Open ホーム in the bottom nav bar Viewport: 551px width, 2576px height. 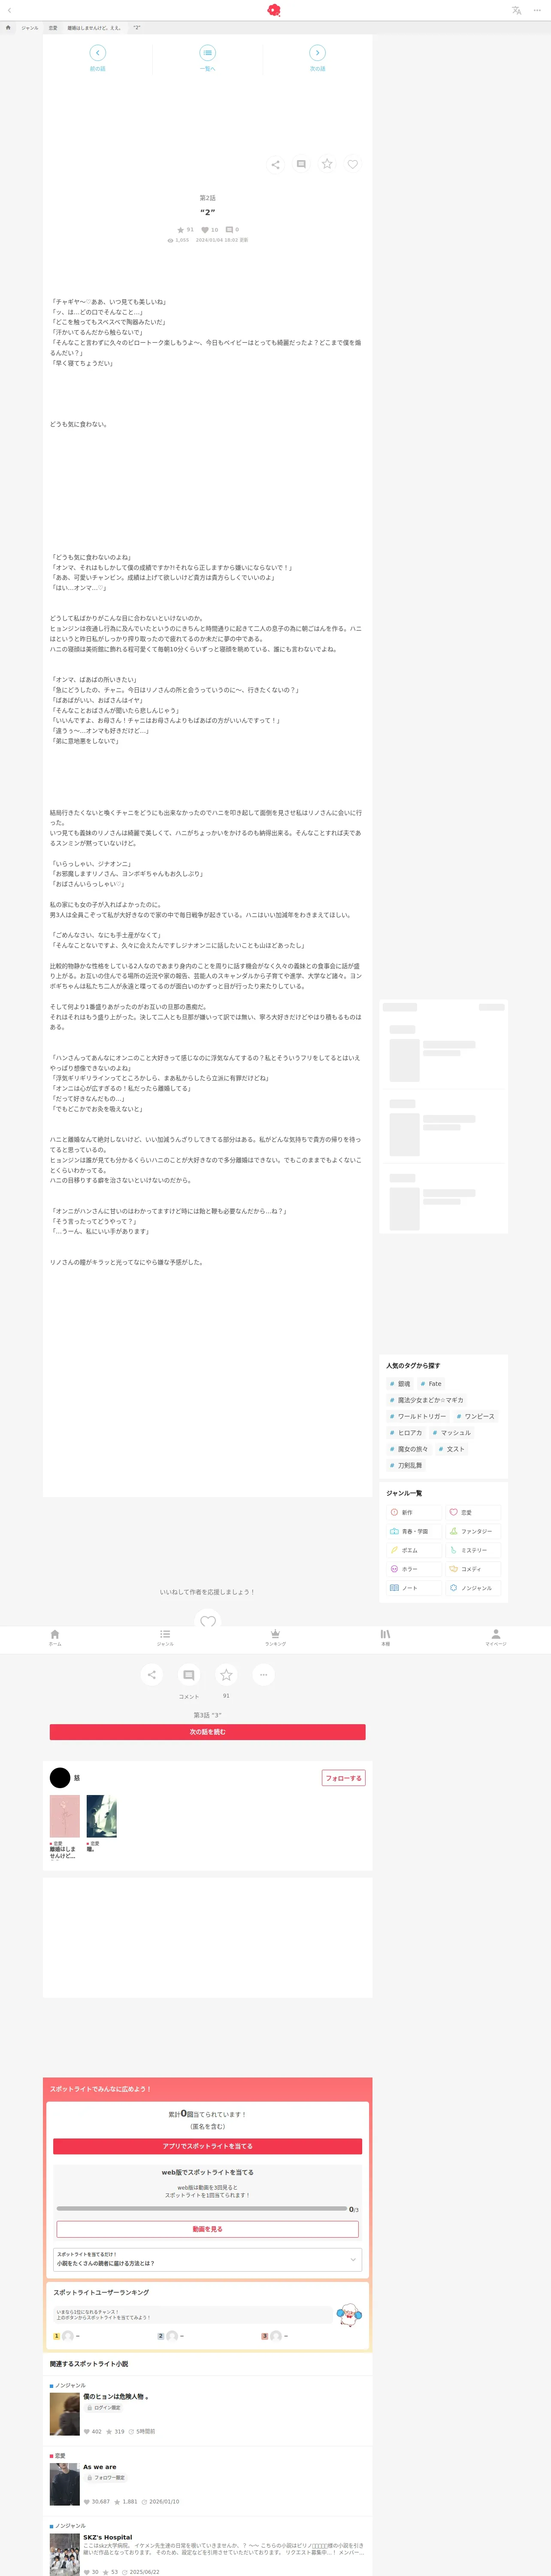(55, 1637)
